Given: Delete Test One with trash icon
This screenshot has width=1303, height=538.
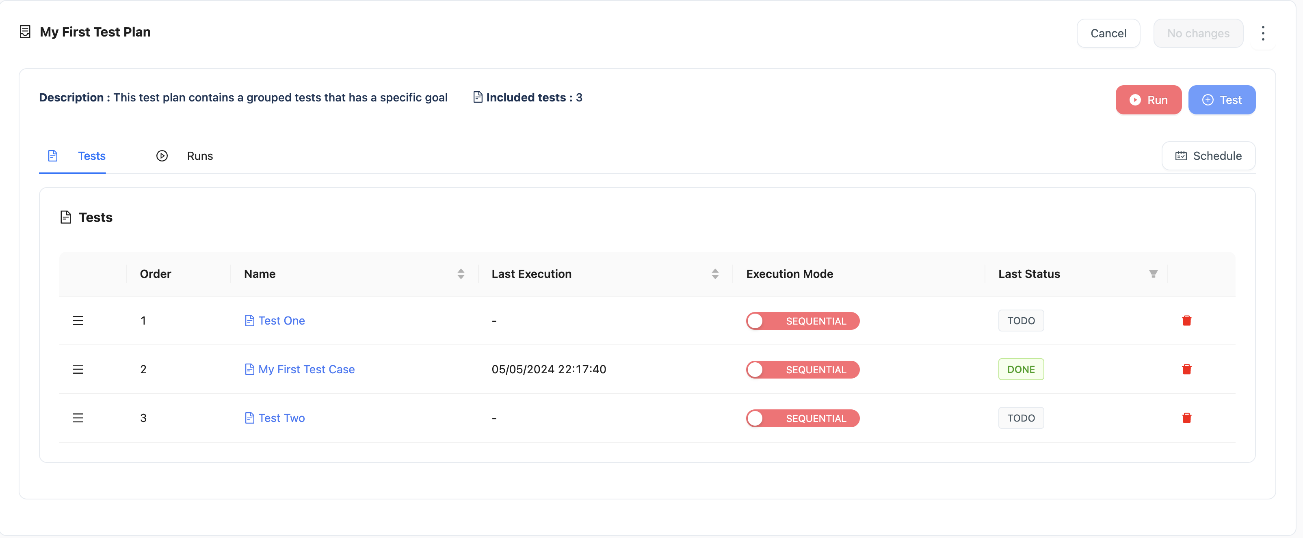Looking at the screenshot, I should 1186,321.
